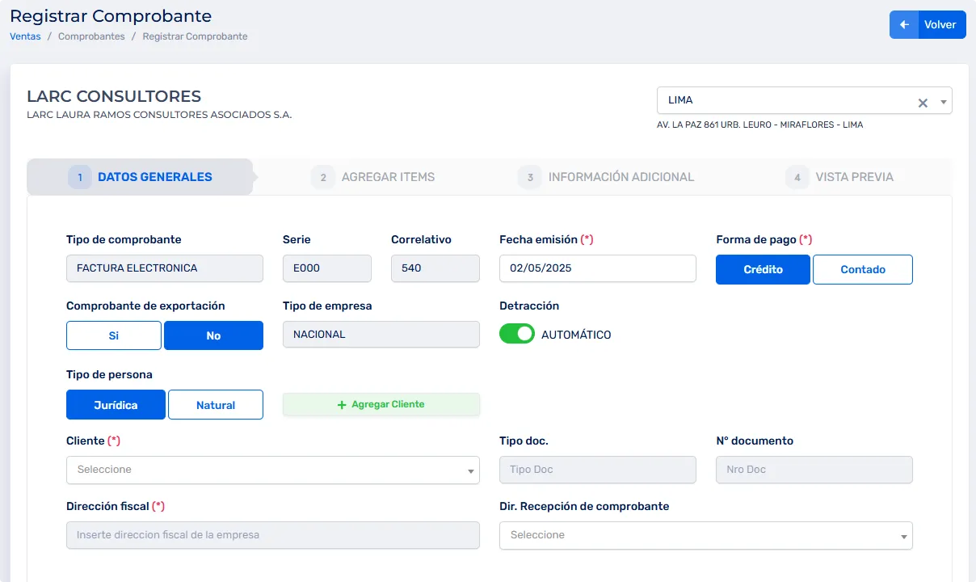976x582 pixels.
Task: Click the step 1 number badge
Action: pos(80,177)
